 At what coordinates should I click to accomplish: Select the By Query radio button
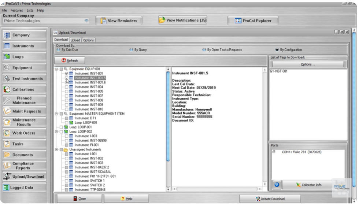click(x=131, y=50)
